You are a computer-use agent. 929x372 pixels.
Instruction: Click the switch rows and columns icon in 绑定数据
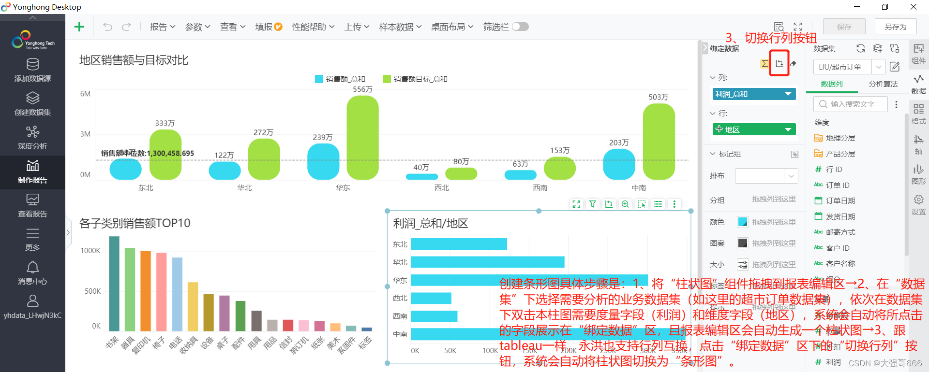click(x=779, y=64)
